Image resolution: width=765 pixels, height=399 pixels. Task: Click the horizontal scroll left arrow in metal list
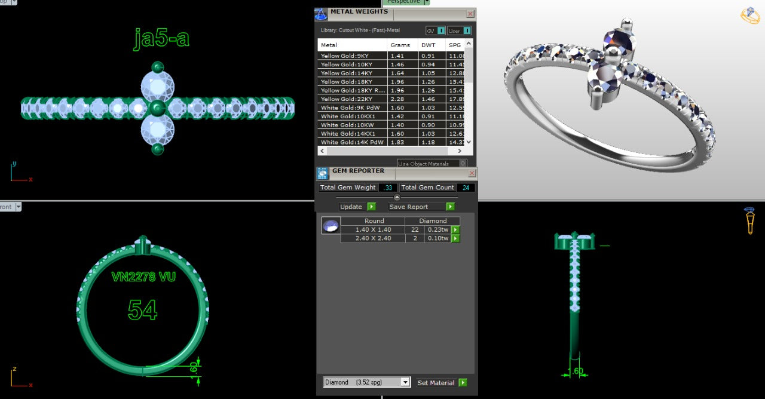[x=322, y=151]
